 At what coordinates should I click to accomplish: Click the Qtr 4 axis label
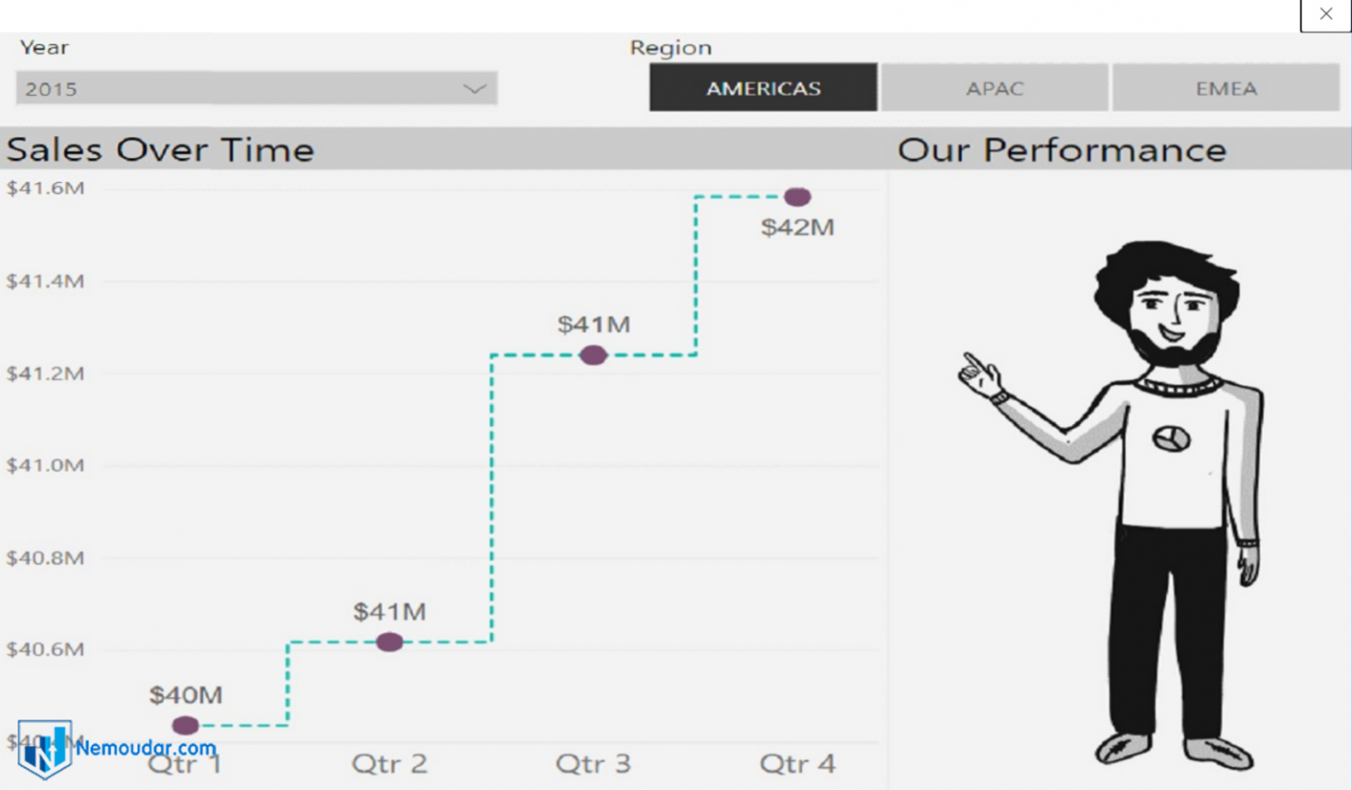click(797, 764)
